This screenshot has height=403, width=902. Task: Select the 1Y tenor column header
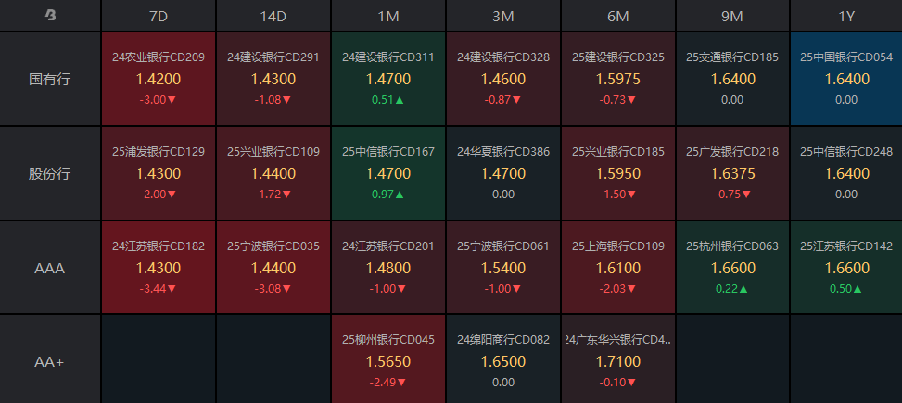(845, 16)
